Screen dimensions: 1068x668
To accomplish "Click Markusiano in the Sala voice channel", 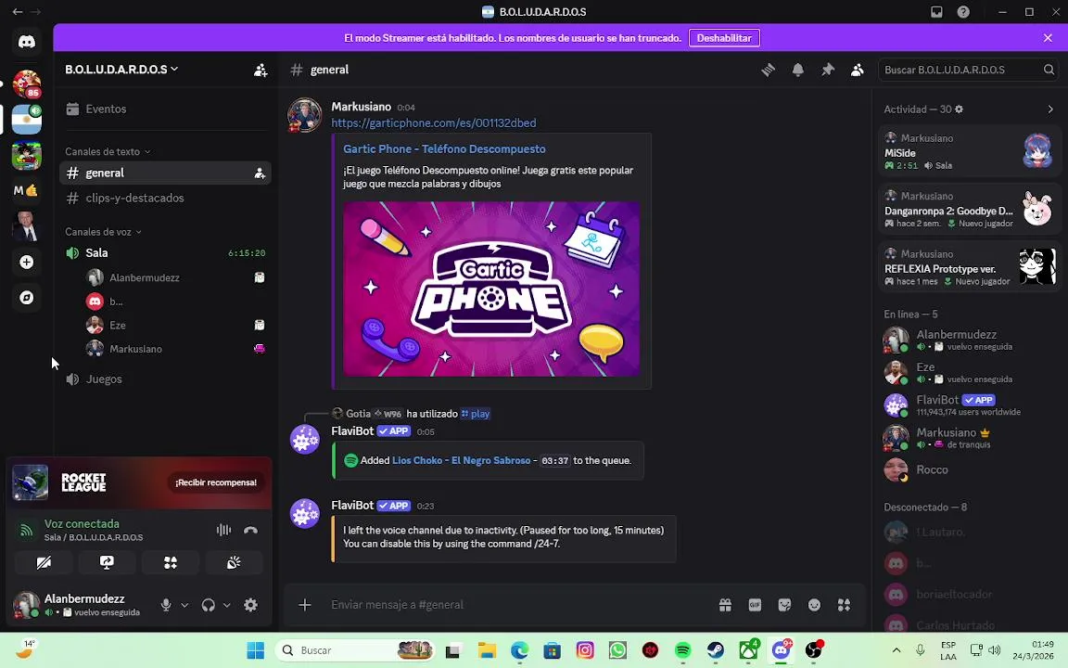I will tap(176, 349).
